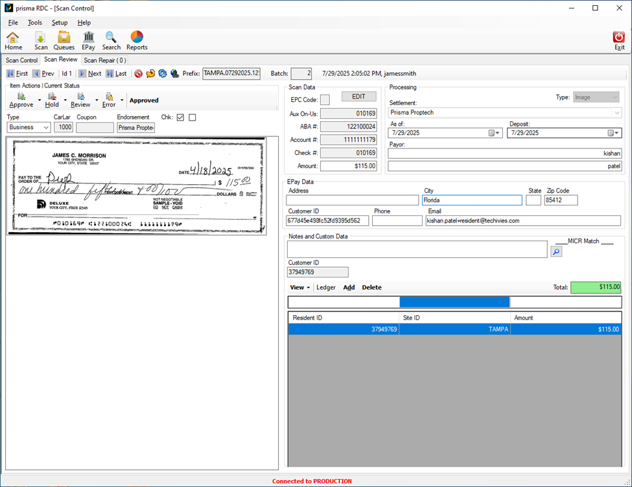Open the Reports pie chart icon
This screenshot has height=487, width=632.
(137, 40)
